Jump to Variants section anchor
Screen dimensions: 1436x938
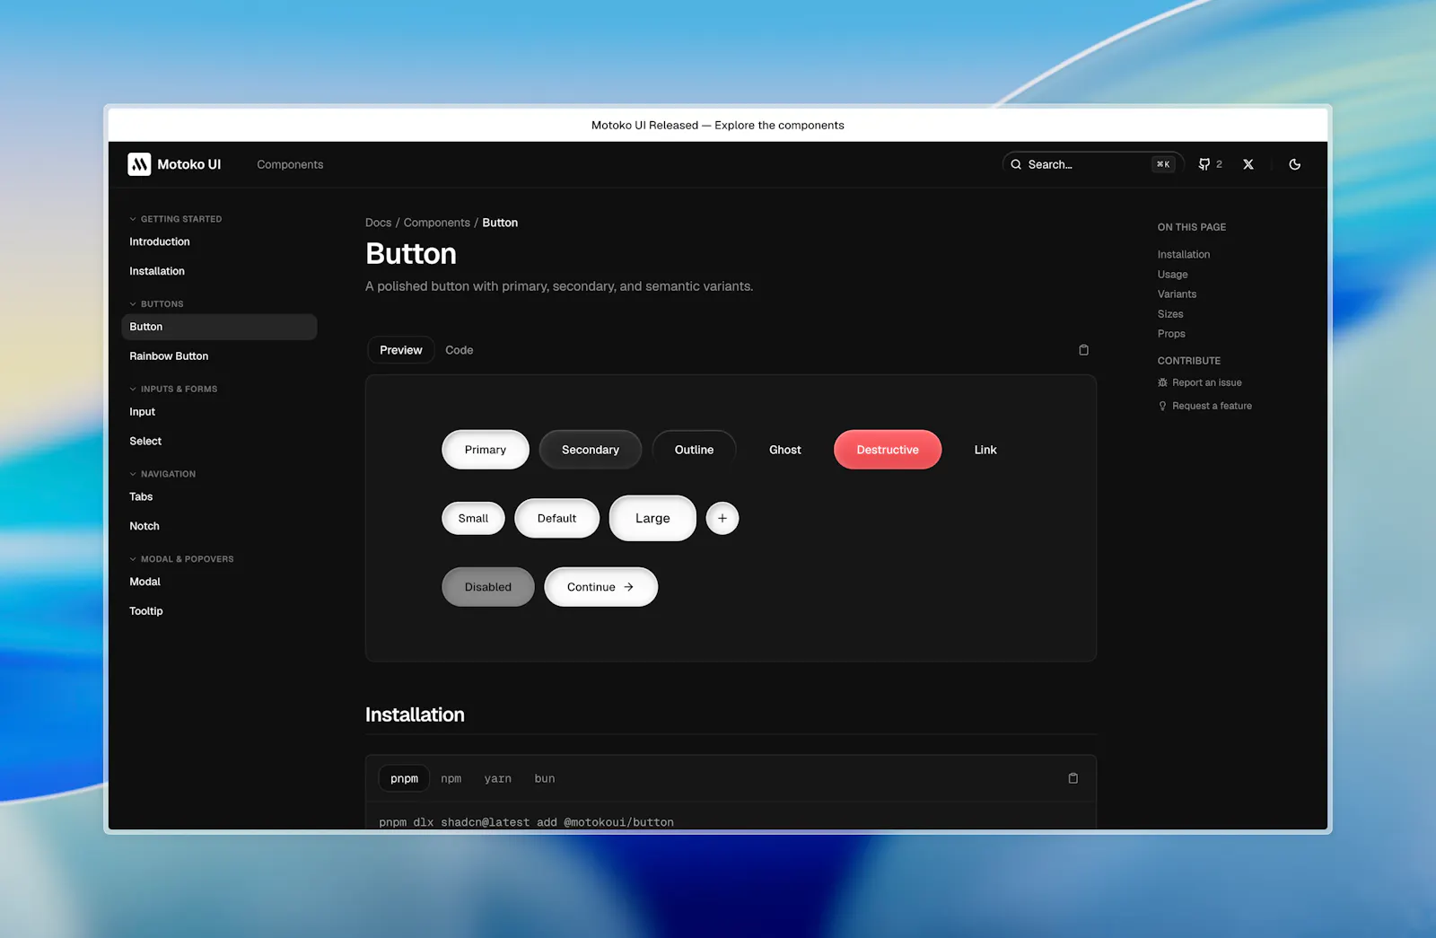pos(1177,294)
